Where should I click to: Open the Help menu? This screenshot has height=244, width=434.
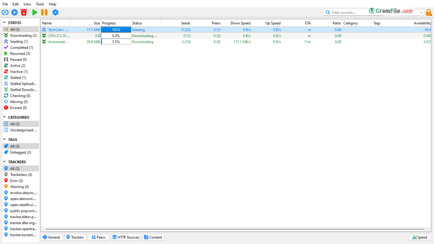52,4
